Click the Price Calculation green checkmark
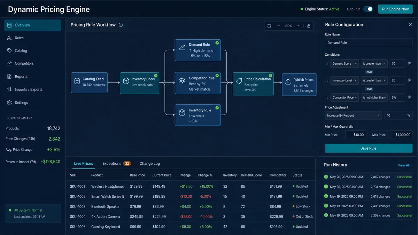418x235 pixels. tap(270, 75)
